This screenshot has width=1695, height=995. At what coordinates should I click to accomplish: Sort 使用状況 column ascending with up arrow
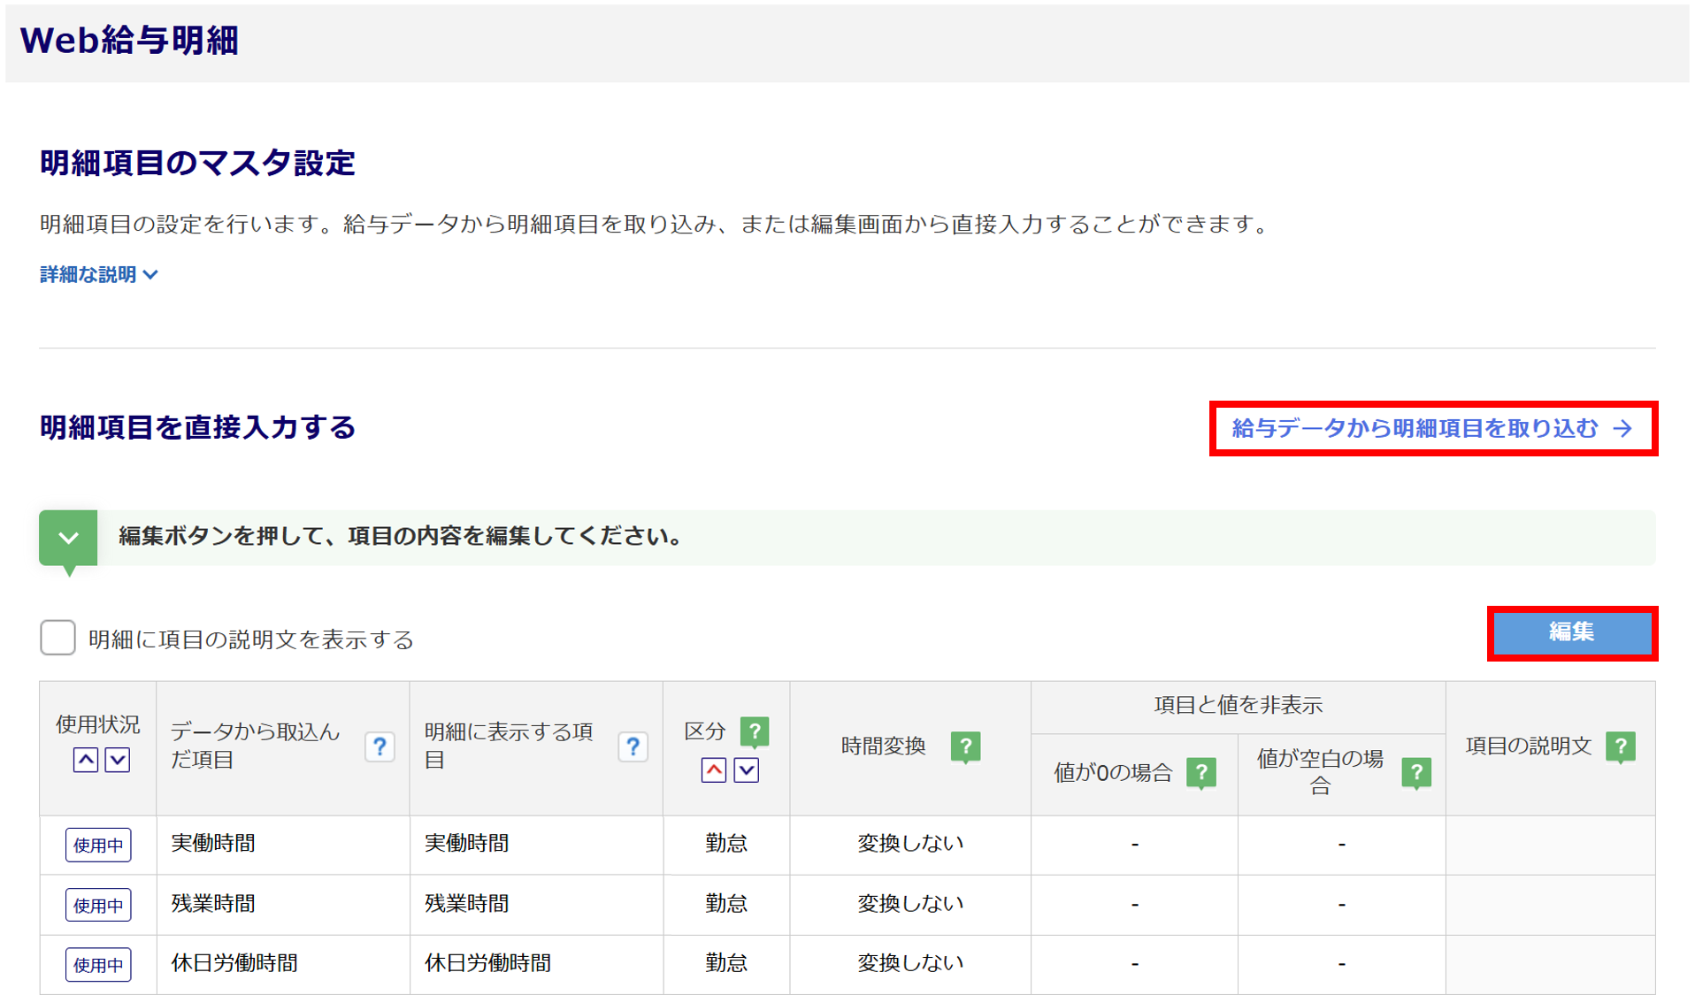(x=86, y=760)
